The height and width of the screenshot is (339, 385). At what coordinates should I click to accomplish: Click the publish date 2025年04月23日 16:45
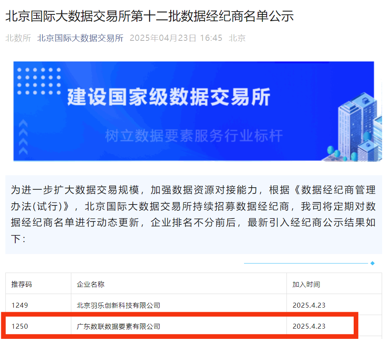176,38
